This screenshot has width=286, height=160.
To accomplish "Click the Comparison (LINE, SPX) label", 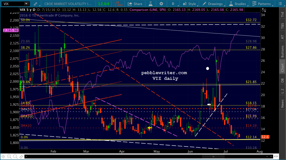I will [148, 10].
